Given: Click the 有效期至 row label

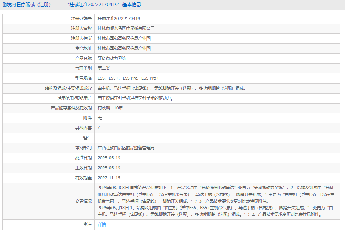Looking at the screenshot, I should coord(83,178).
